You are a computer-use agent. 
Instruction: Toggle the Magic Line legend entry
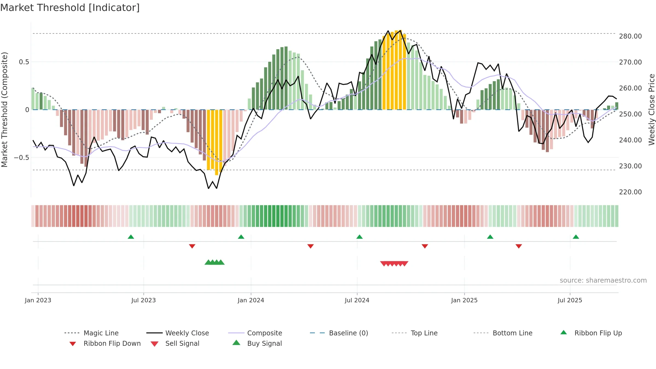pos(92,333)
